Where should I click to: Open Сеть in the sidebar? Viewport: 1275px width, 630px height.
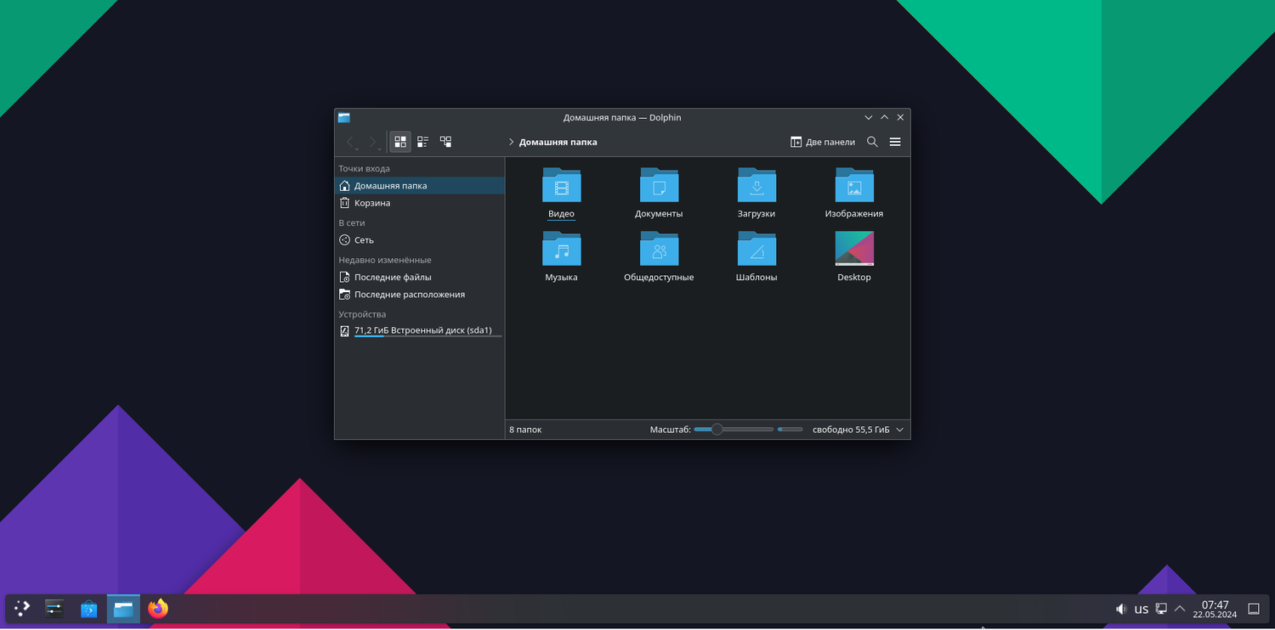click(x=420, y=240)
